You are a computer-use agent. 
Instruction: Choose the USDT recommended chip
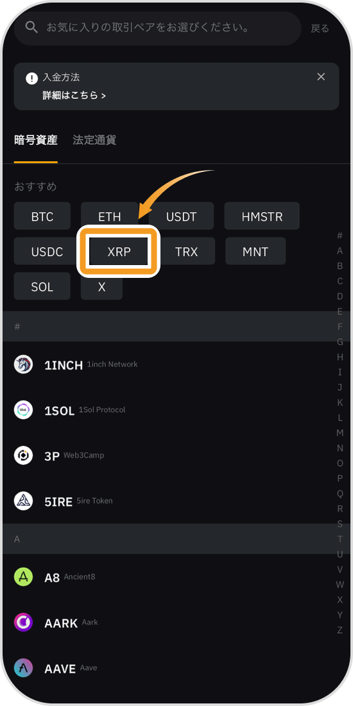(182, 216)
